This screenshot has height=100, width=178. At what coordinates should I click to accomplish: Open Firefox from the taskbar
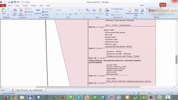point(6,97)
